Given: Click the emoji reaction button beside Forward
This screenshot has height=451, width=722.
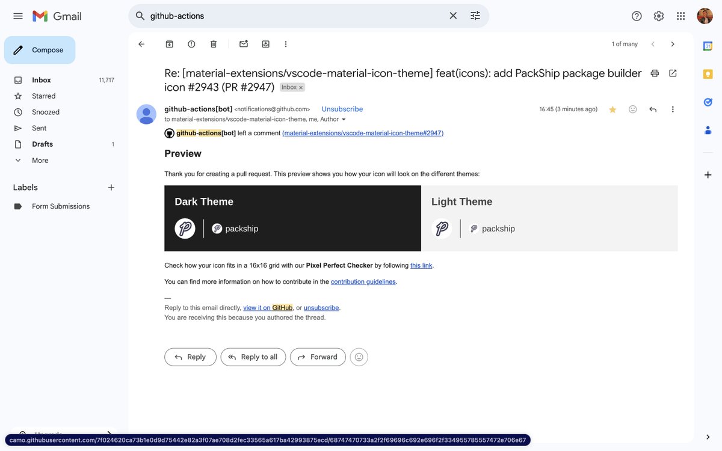Looking at the screenshot, I should [x=359, y=357].
